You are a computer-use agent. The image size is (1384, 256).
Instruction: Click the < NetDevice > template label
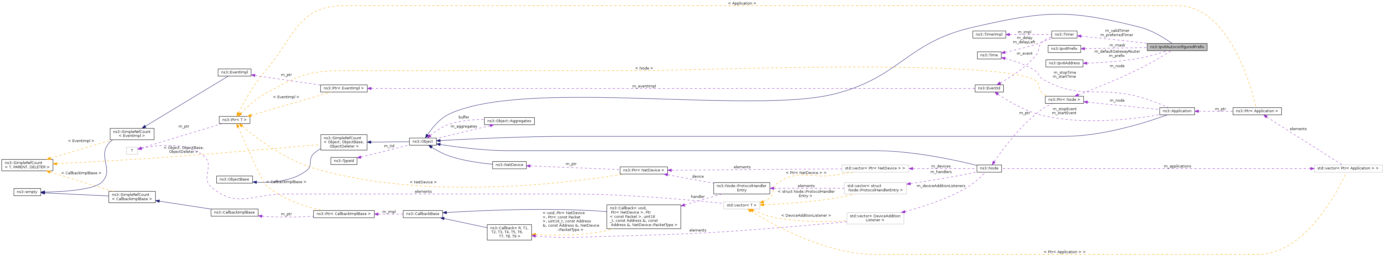423,182
